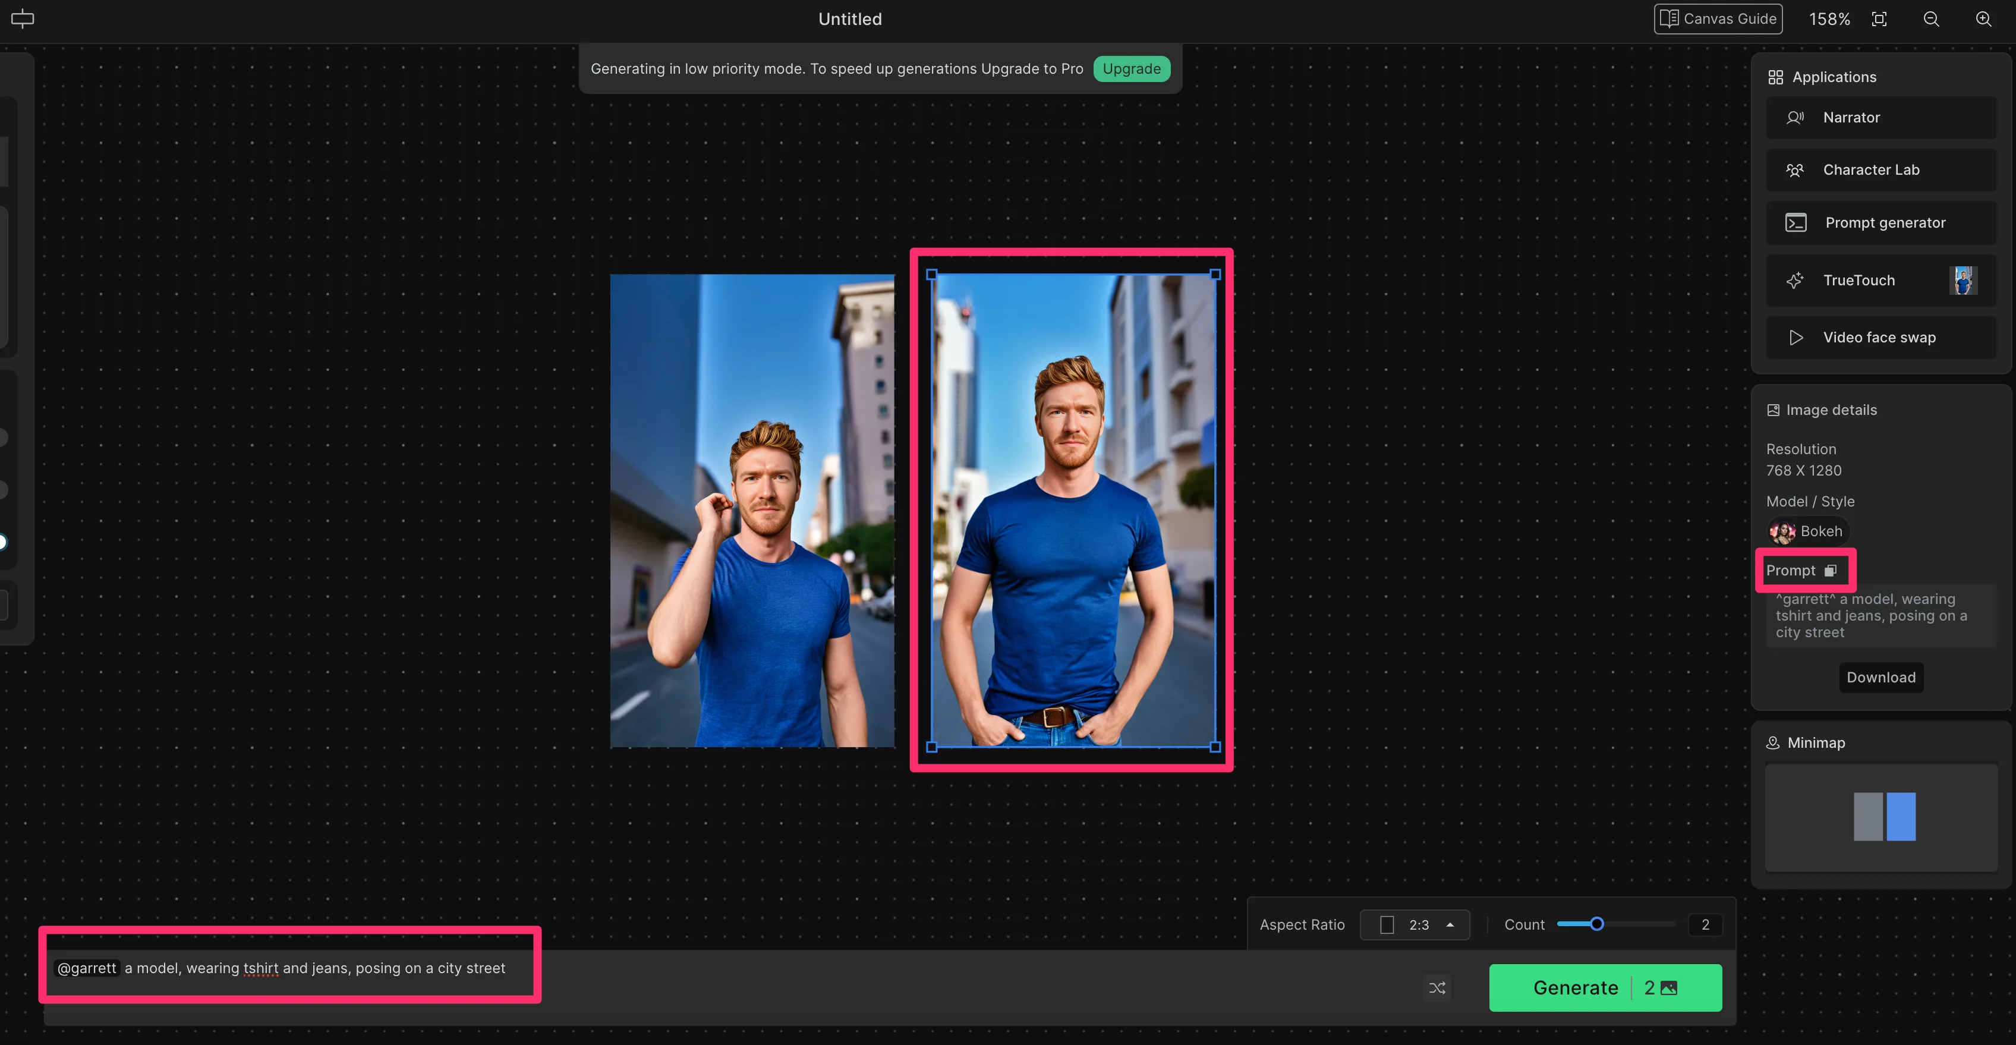
Task: Expand the Aspect Ratio 2:3 dropdown
Action: tap(1415, 924)
